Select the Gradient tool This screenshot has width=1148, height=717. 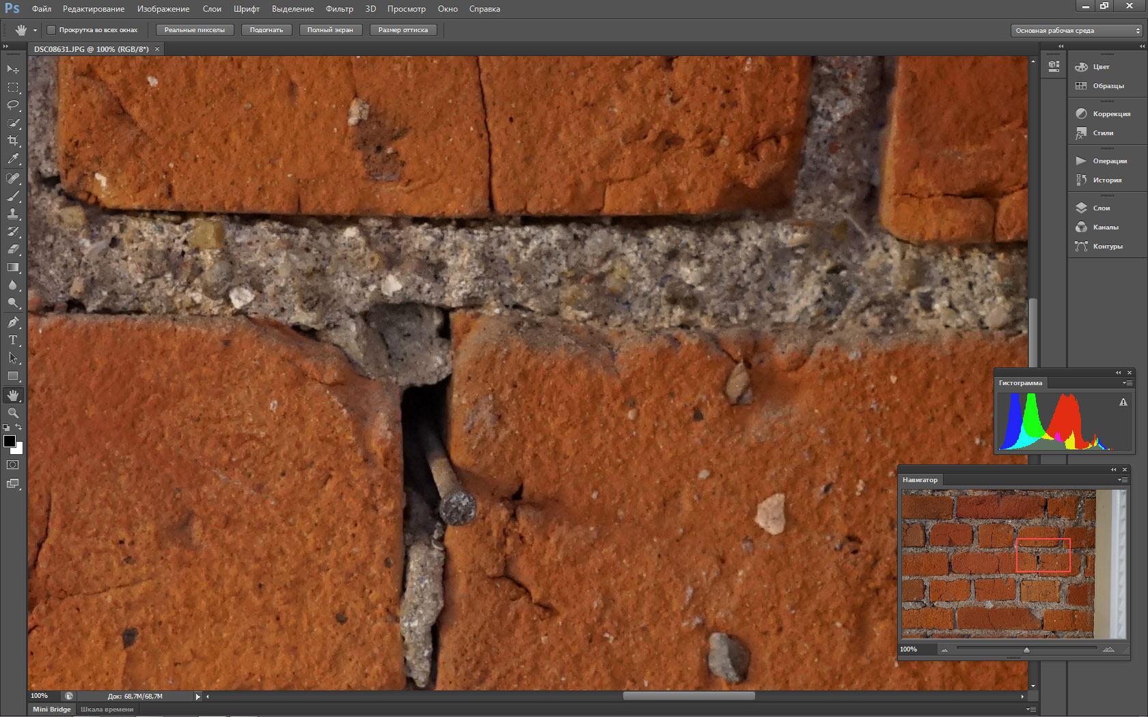[x=13, y=267]
